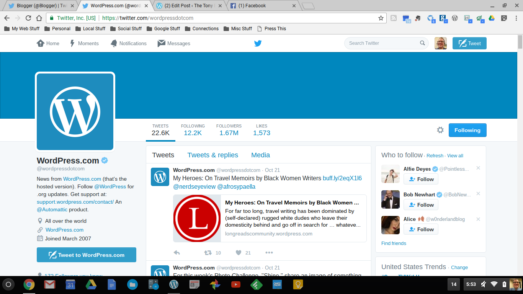
Task: Like the Travel Memoirs tweet
Action: click(239, 253)
